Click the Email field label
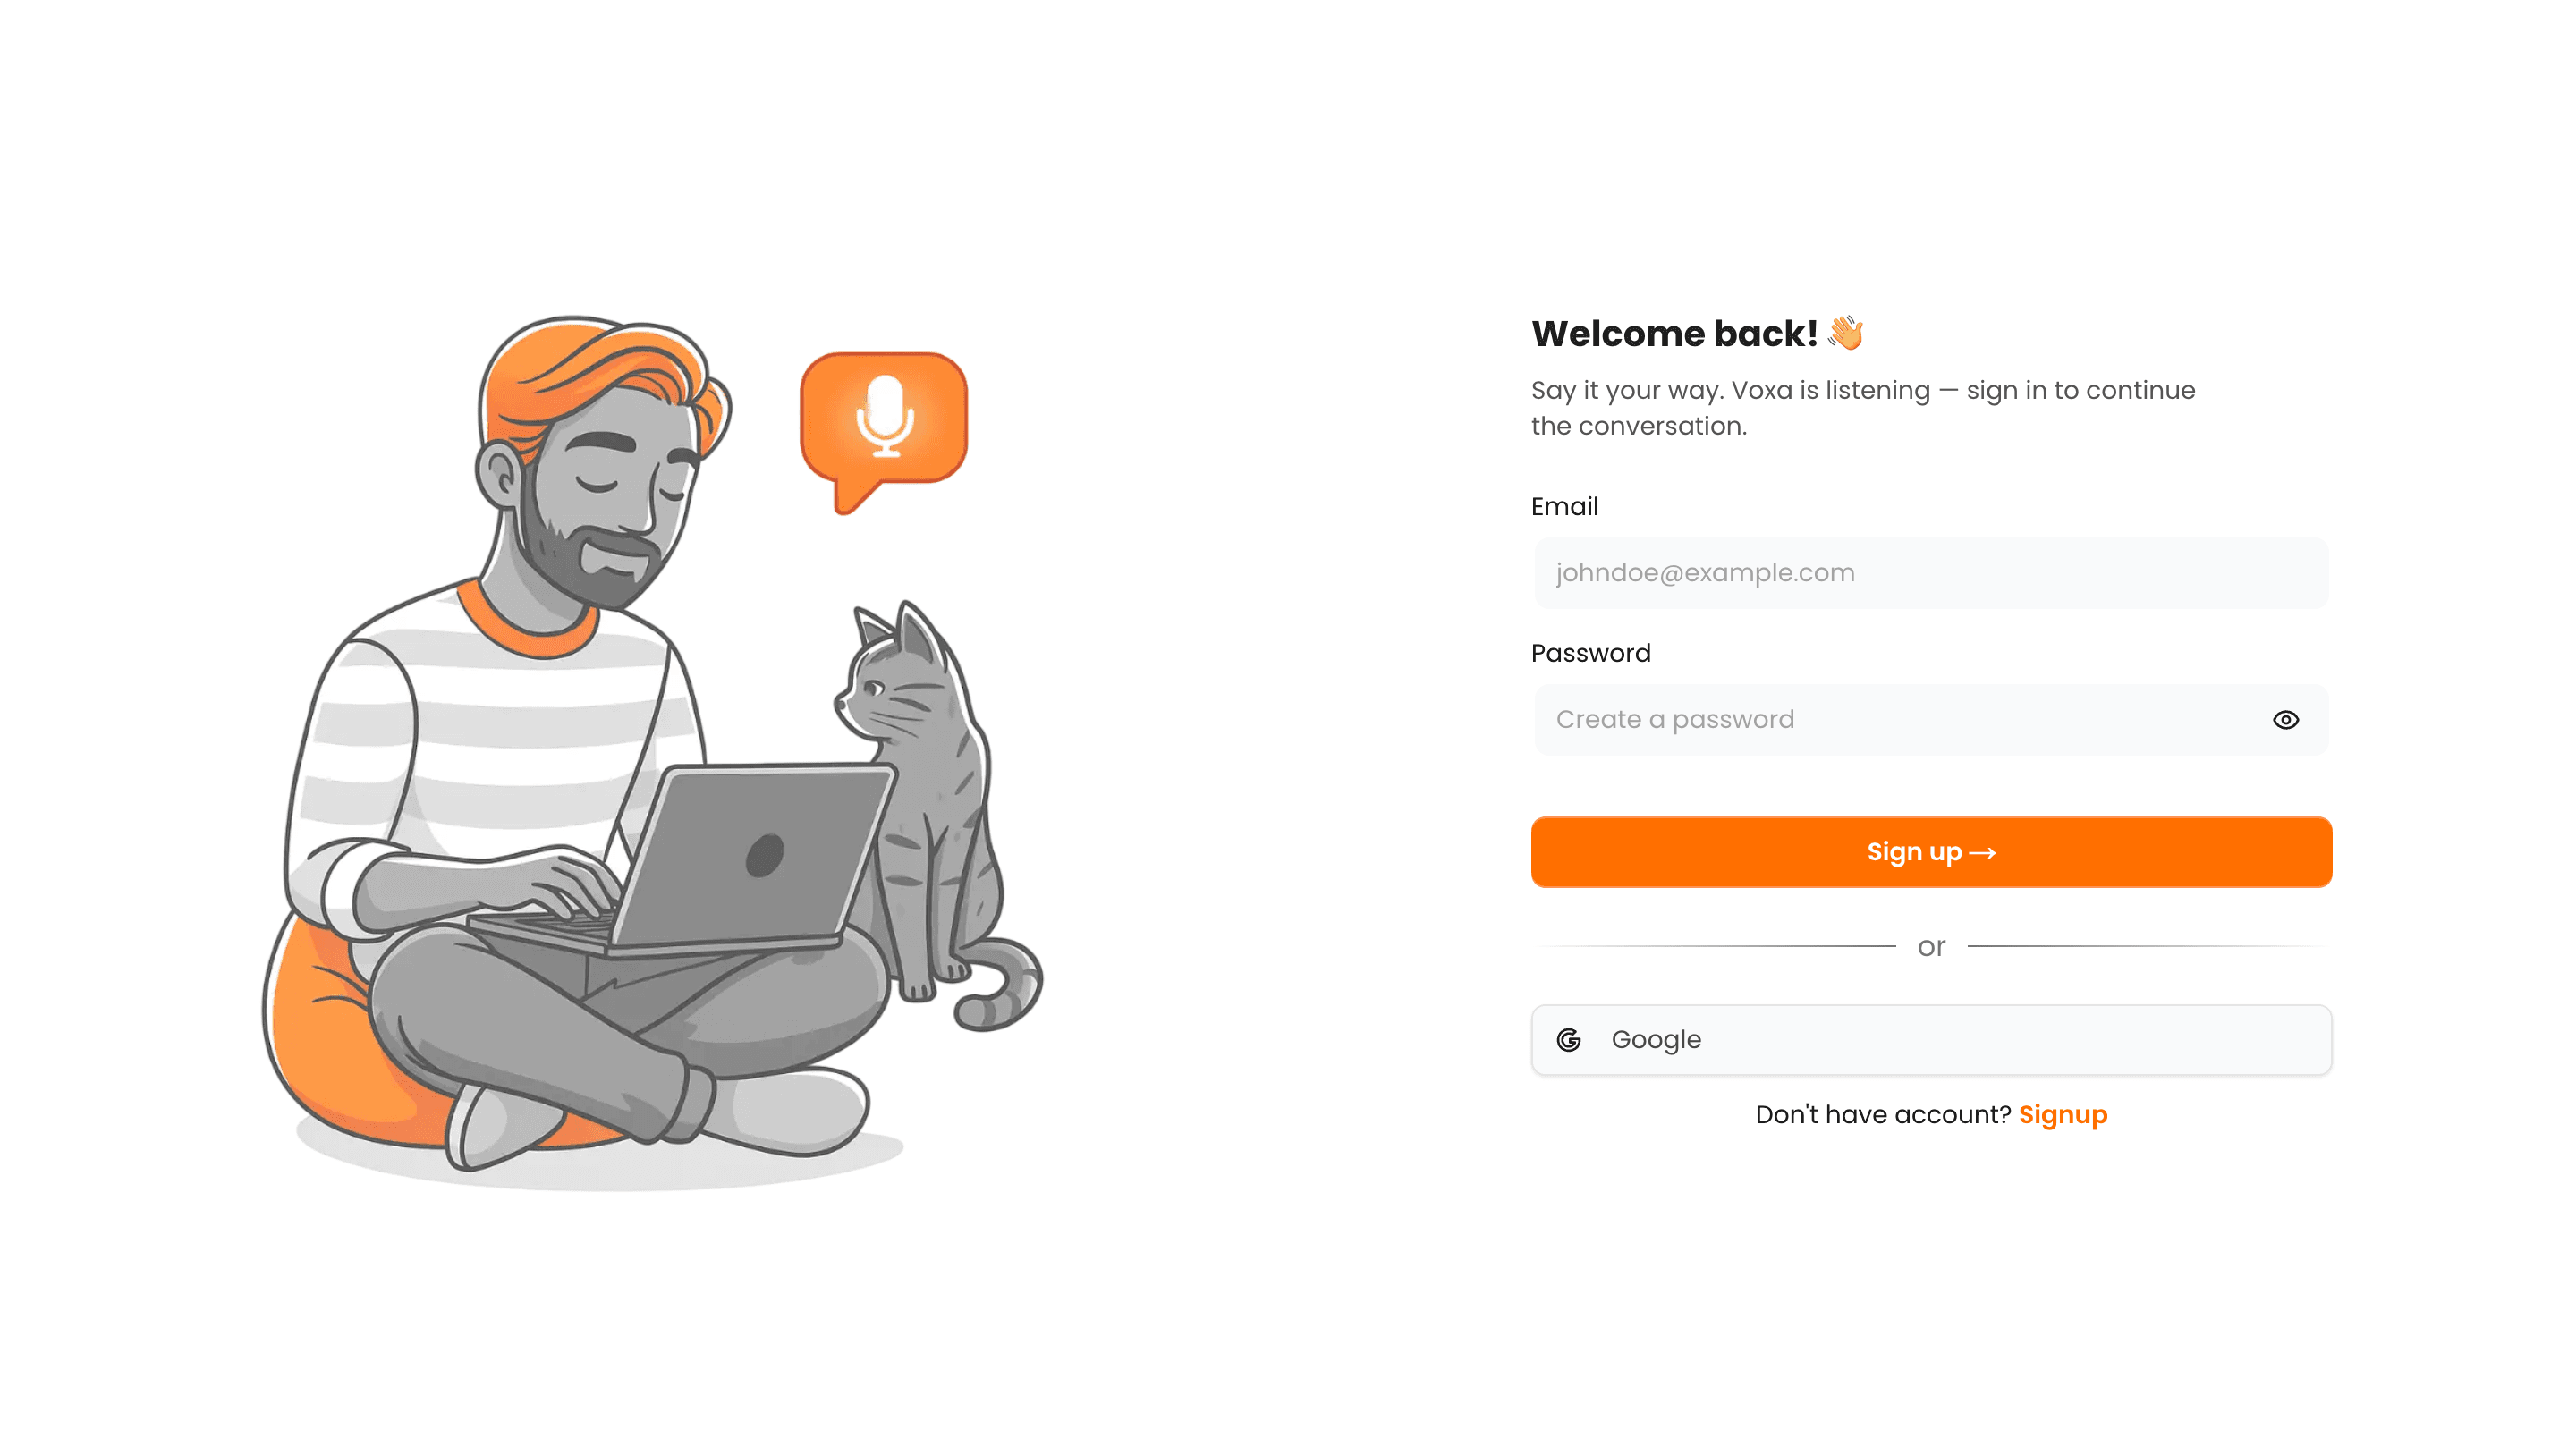 [x=1564, y=507]
